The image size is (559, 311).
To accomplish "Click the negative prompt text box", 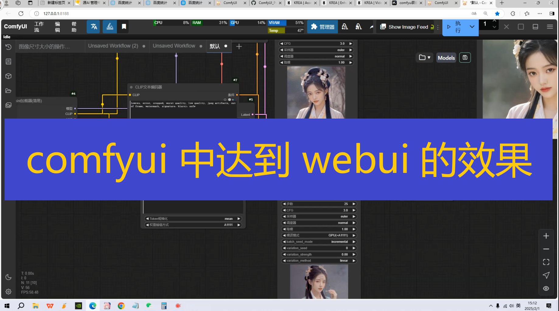I will (183, 109).
